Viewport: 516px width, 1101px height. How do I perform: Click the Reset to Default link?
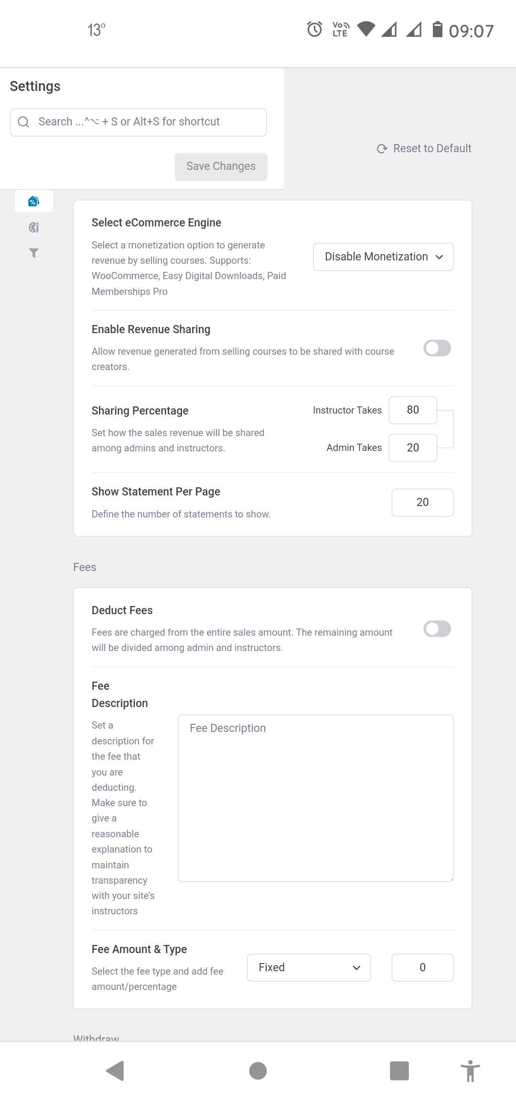pos(432,148)
